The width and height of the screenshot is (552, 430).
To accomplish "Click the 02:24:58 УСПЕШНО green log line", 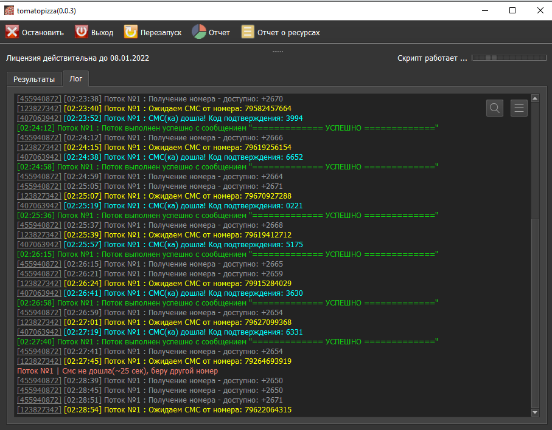I will [228, 167].
